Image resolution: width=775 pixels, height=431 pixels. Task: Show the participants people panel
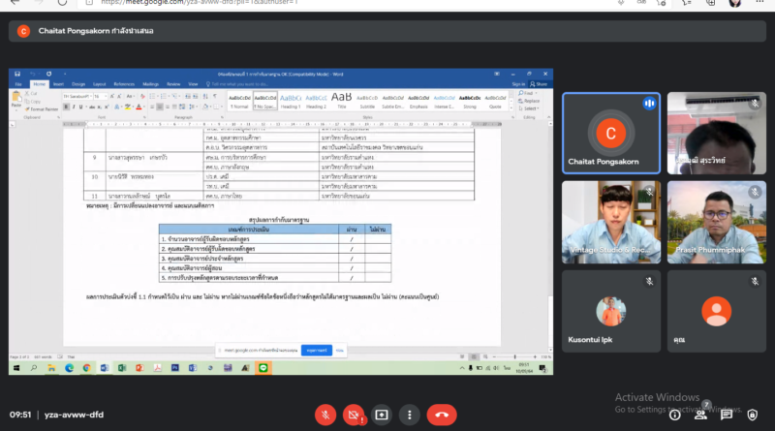pos(699,415)
